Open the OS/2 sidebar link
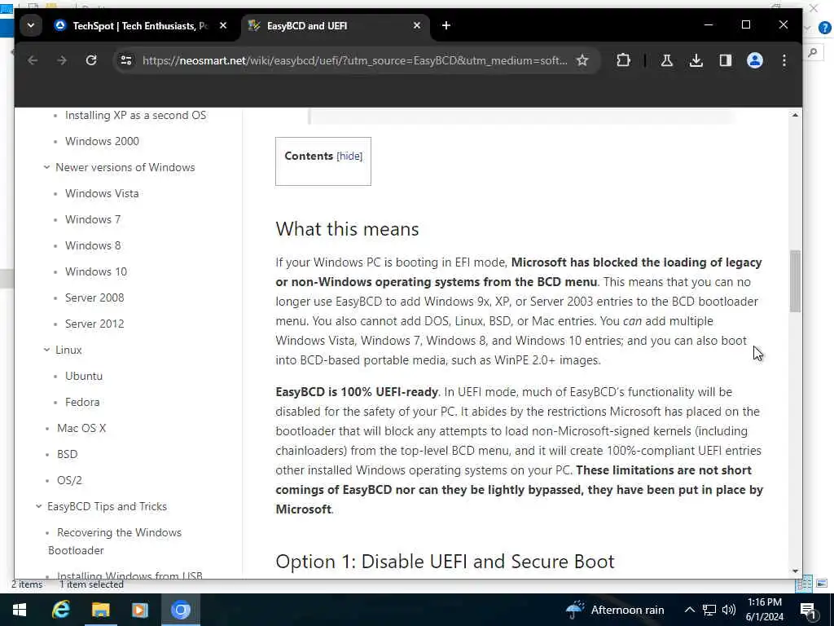 [70, 480]
